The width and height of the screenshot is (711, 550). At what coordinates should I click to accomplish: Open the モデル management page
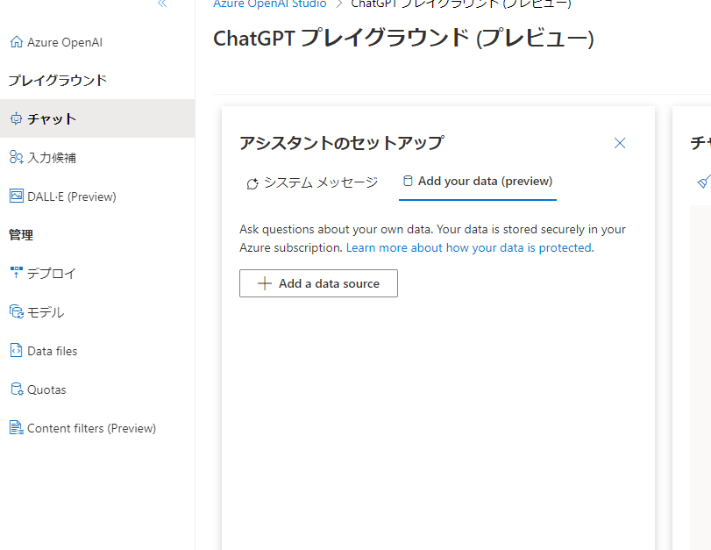click(46, 312)
